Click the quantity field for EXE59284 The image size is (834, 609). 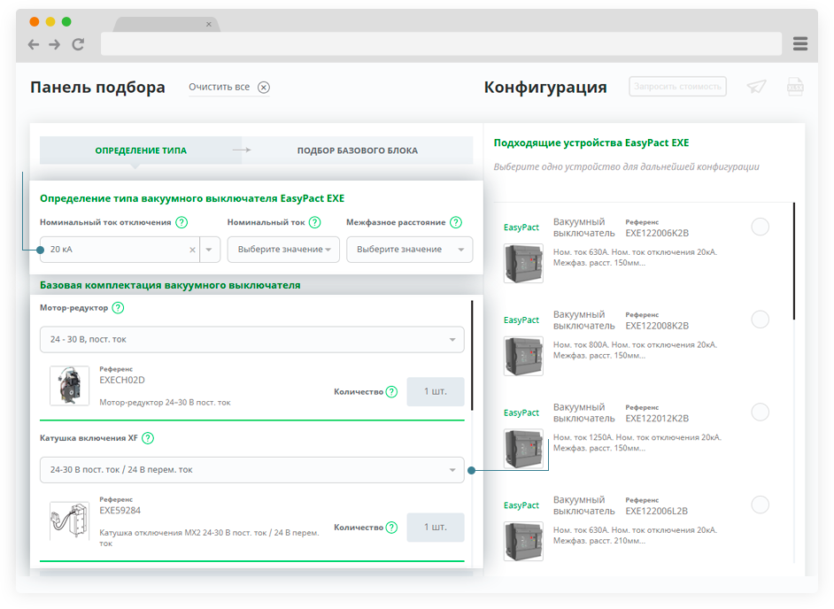click(x=436, y=527)
